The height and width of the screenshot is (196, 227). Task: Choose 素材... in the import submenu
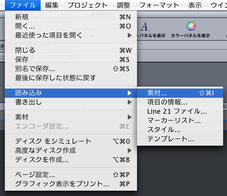point(180,93)
